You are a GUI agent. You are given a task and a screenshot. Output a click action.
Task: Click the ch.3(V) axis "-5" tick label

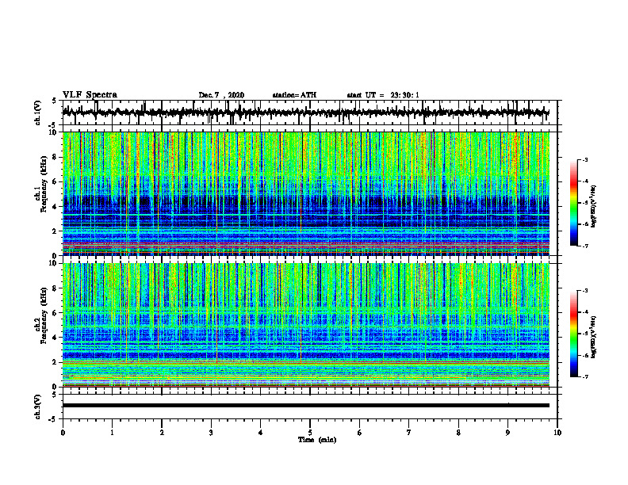click(54, 419)
